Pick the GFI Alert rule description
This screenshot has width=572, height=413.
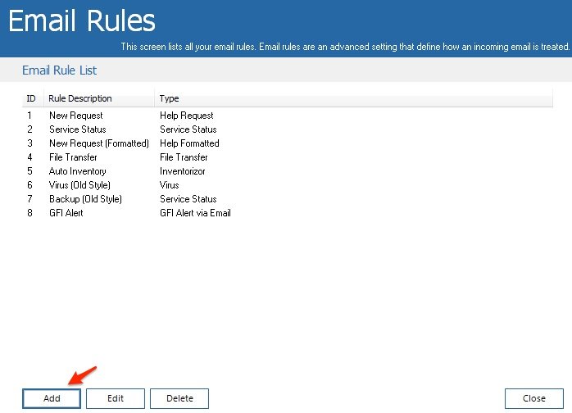point(66,213)
